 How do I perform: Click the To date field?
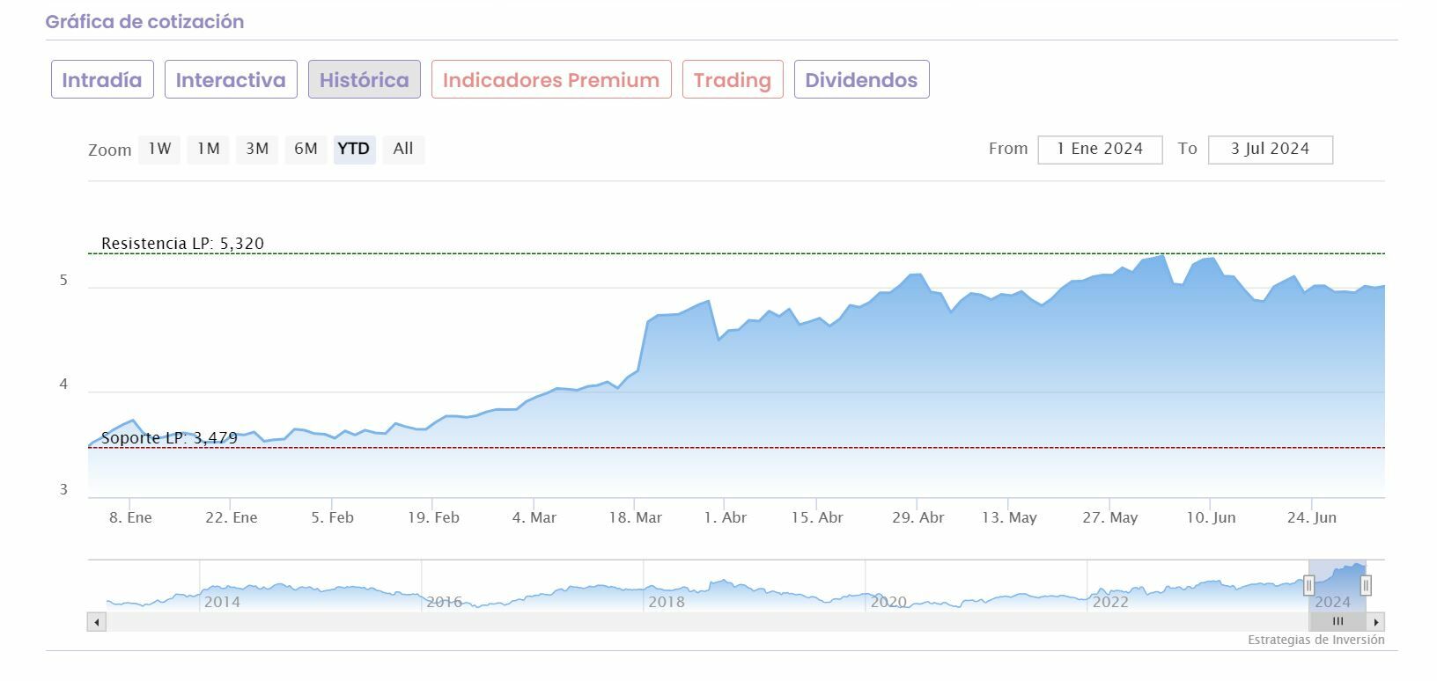point(1270,150)
